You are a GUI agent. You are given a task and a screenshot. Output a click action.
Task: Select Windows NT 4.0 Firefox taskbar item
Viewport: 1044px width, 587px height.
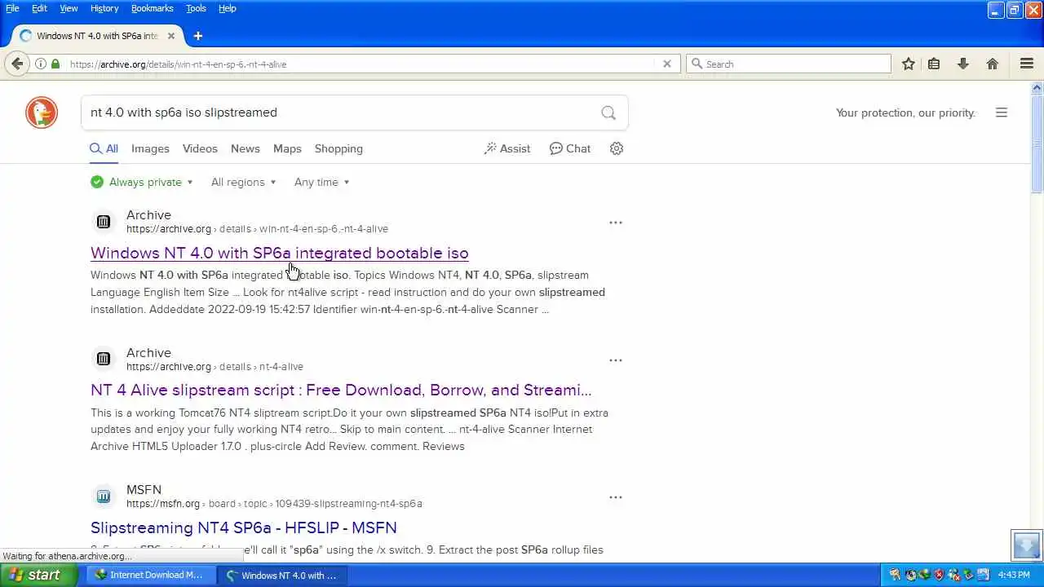tap(281, 575)
